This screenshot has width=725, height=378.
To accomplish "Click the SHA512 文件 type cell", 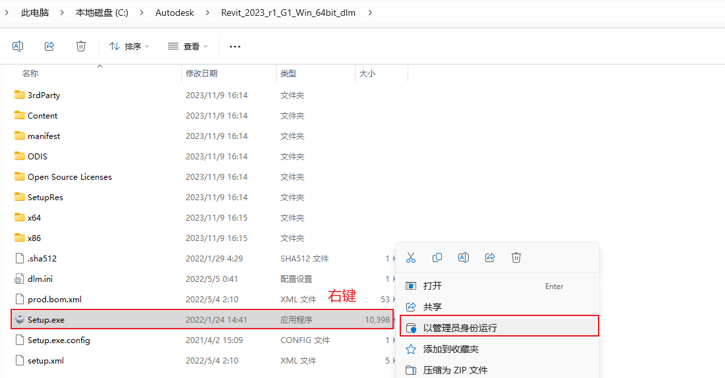I will (x=304, y=259).
